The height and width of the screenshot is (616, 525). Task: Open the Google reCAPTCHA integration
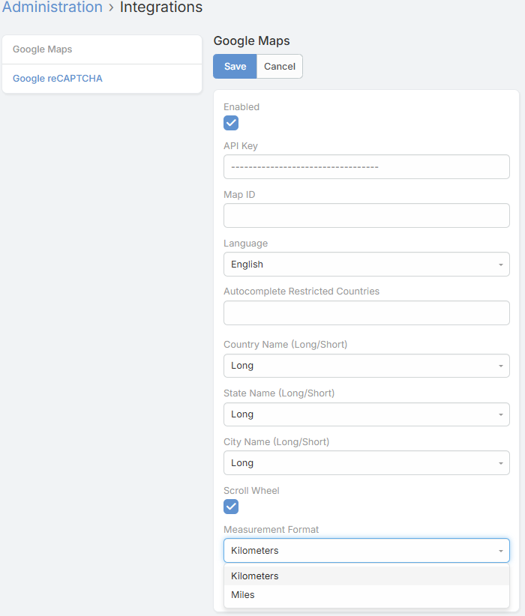coord(57,79)
